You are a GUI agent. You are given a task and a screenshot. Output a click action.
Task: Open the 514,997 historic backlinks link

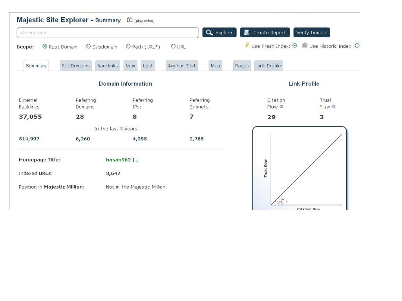point(29,139)
